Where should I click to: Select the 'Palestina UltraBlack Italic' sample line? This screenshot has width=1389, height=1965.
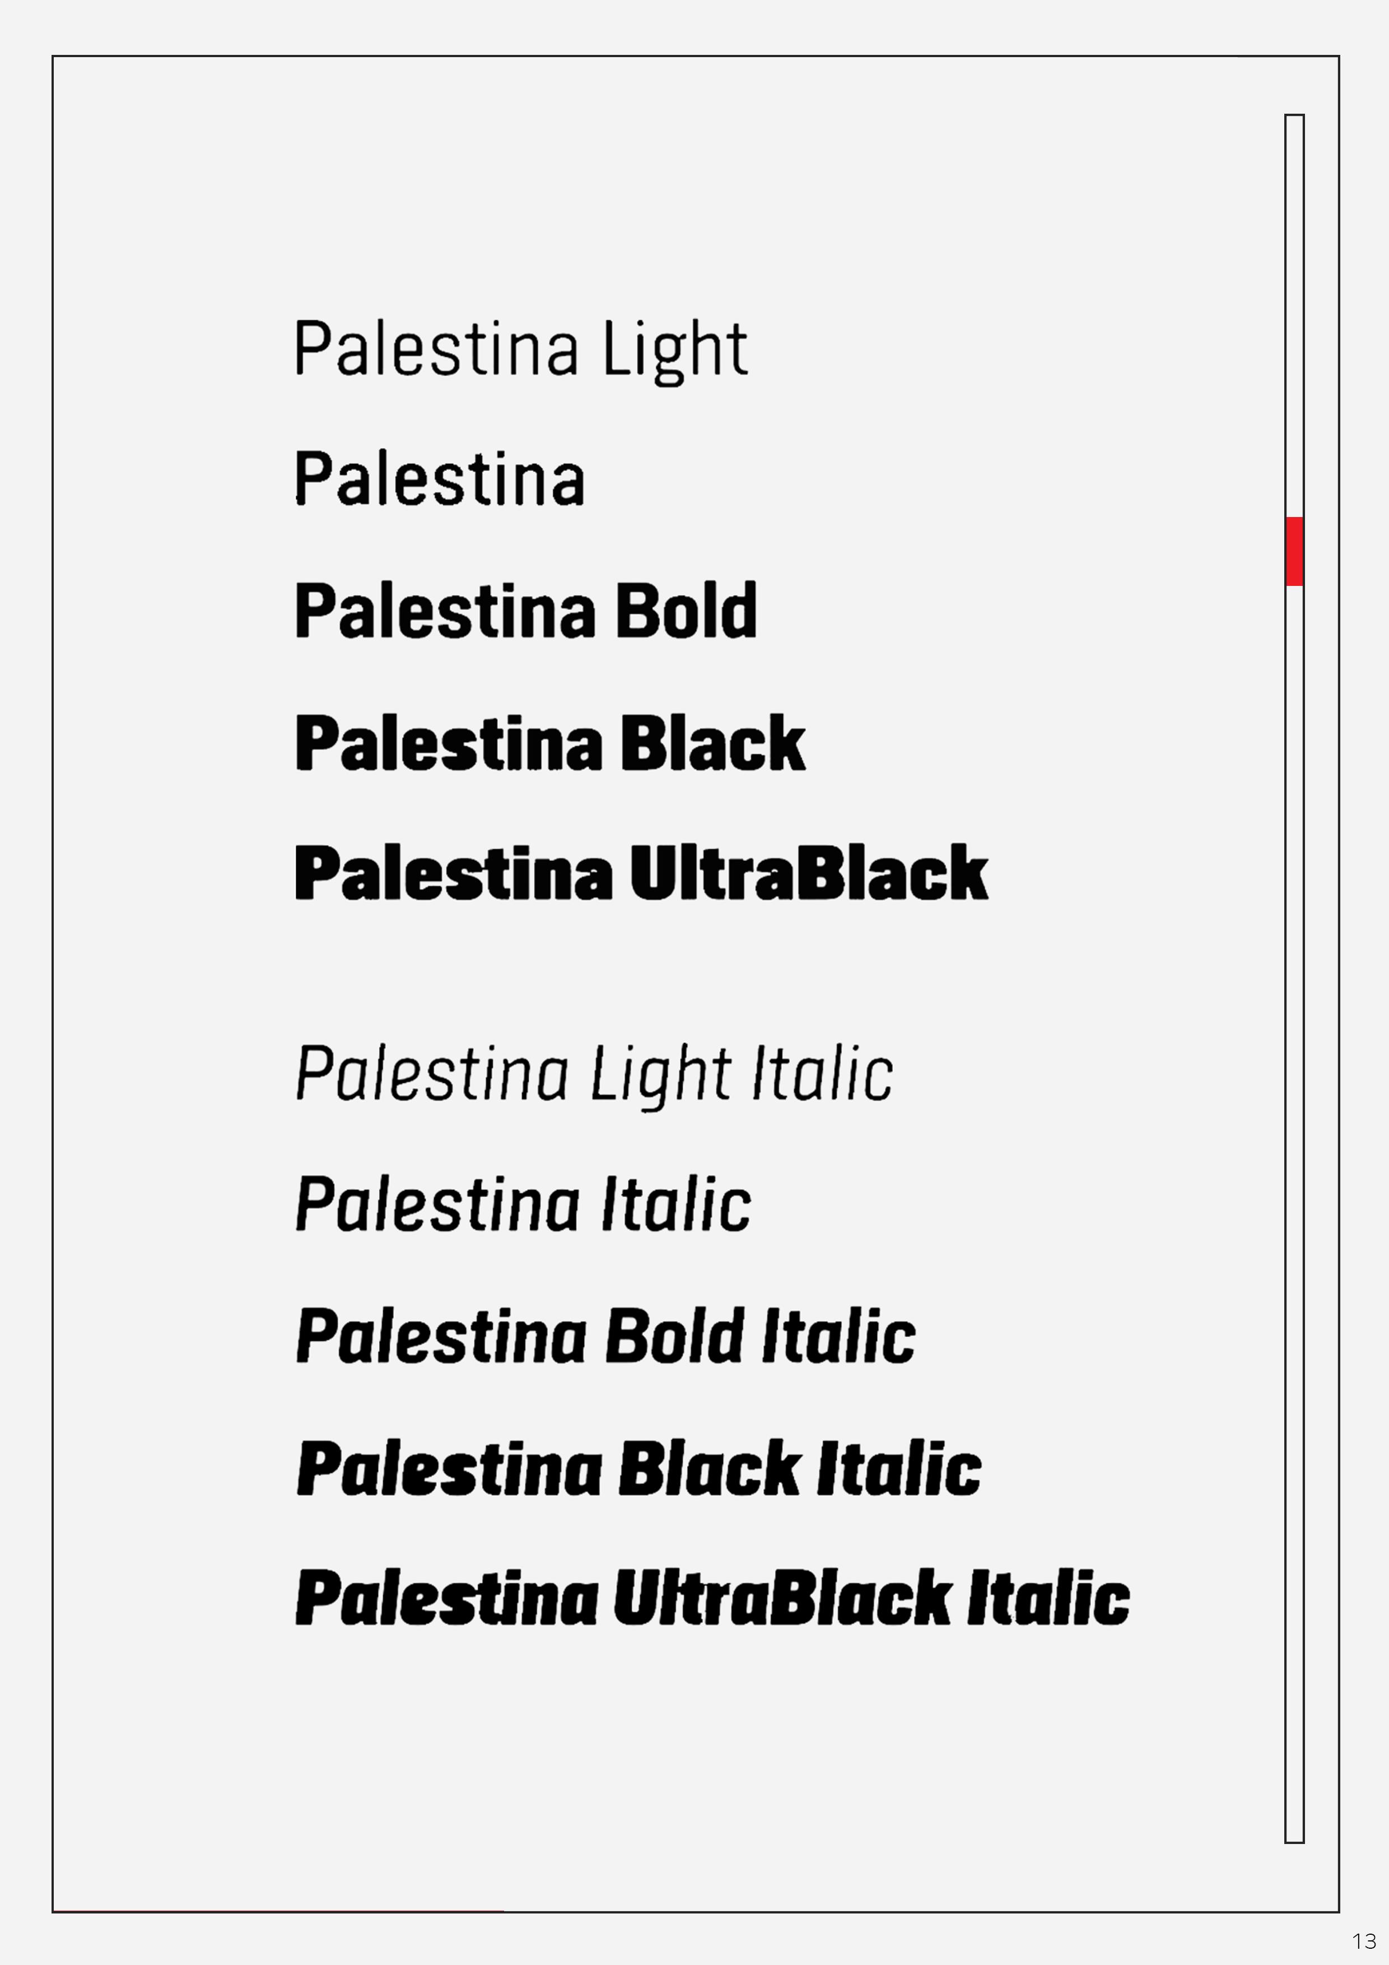pos(711,1598)
